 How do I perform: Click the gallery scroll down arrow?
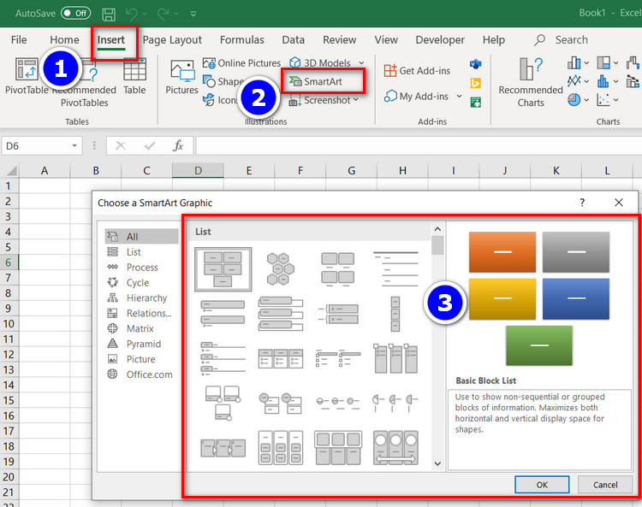[437, 463]
